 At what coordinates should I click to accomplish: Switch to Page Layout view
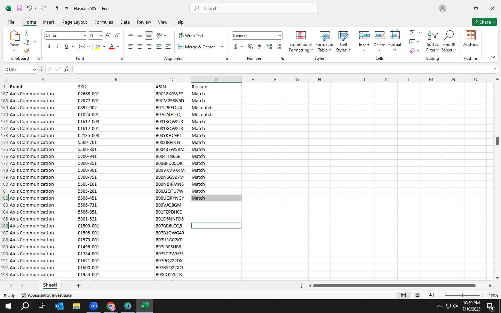coord(417,295)
